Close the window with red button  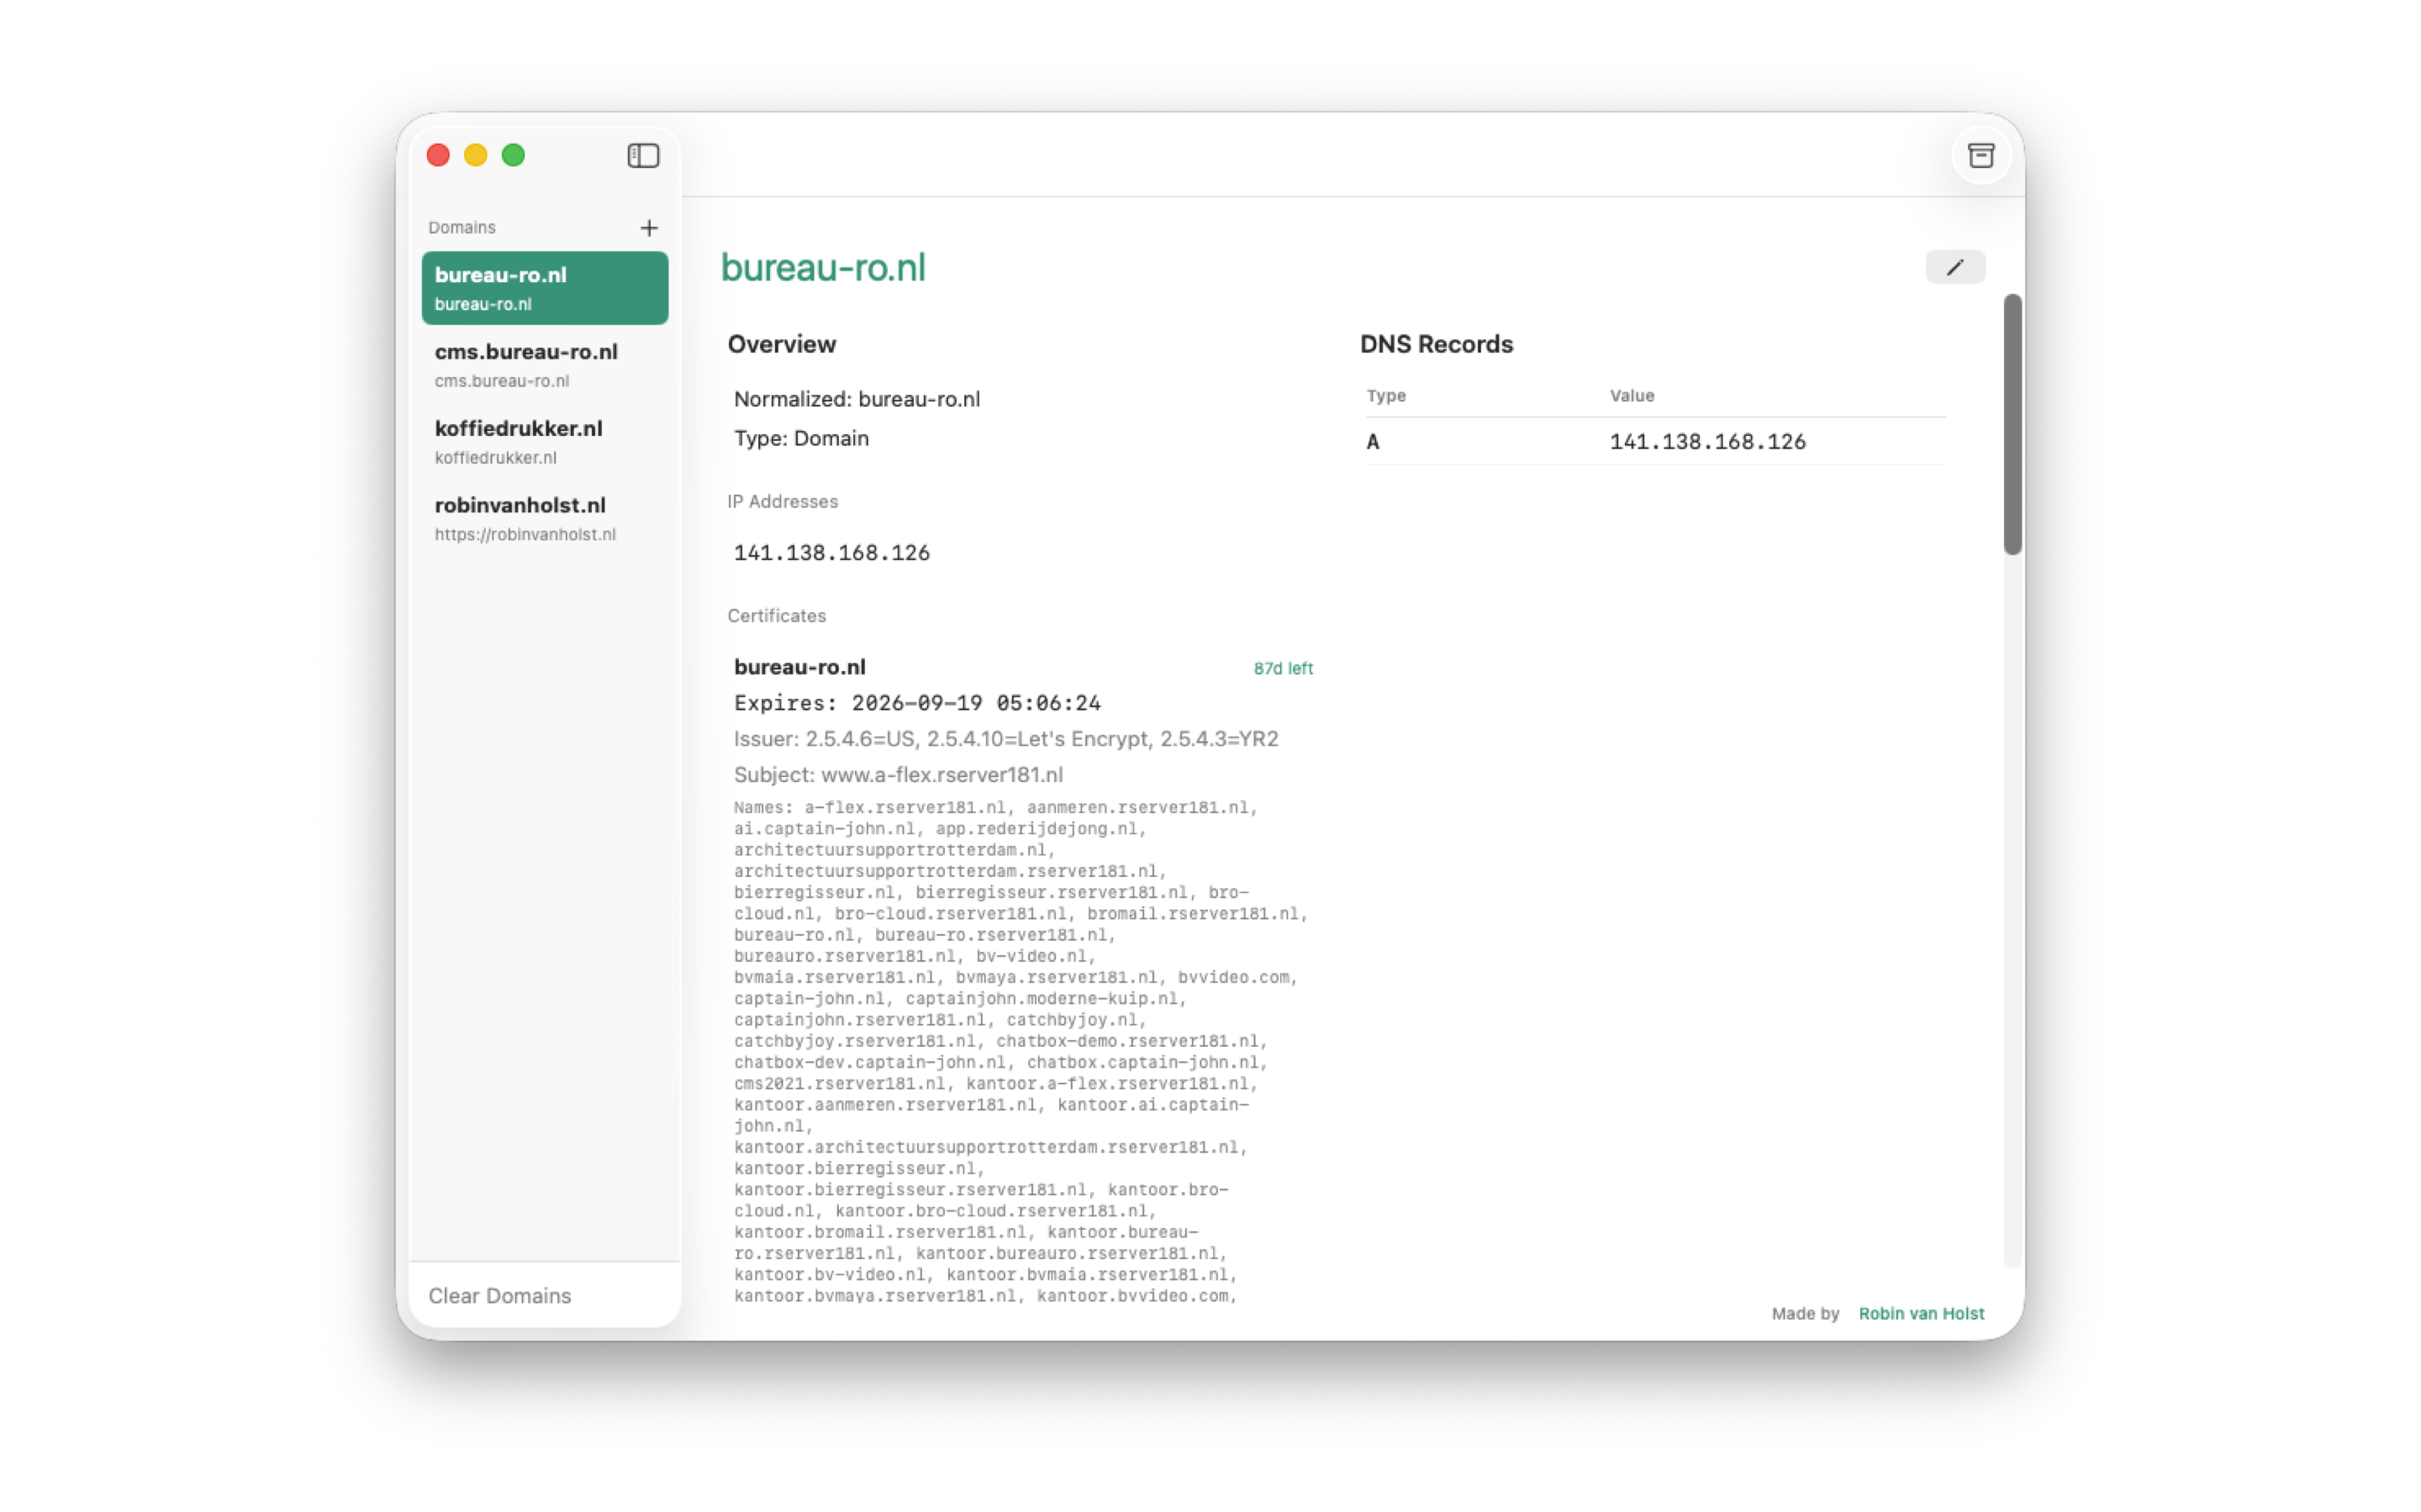coord(438,155)
